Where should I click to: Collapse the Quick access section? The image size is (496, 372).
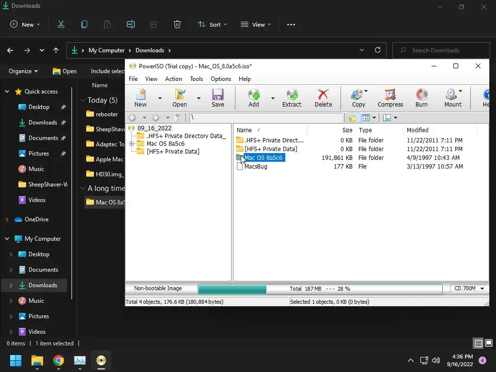[x=7, y=92]
